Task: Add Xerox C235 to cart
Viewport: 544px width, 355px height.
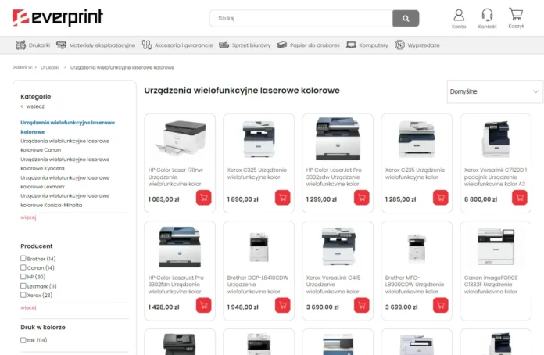Action: pos(441,198)
